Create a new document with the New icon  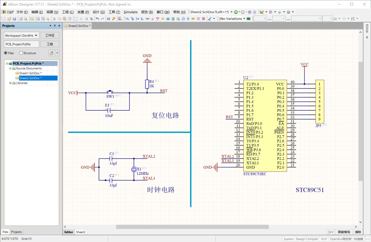[x=4, y=19]
